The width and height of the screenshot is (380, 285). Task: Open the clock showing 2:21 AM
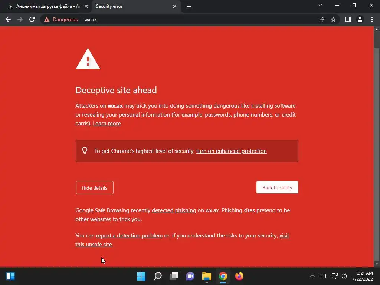[x=362, y=276]
